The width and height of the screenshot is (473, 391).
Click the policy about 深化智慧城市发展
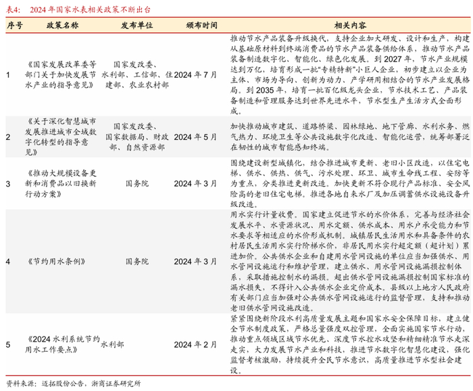[61, 137]
